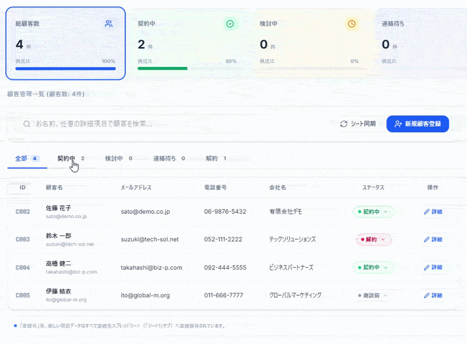Click the 新規顧客登録 button
Screen dimensions: 467x344
tap(417, 124)
